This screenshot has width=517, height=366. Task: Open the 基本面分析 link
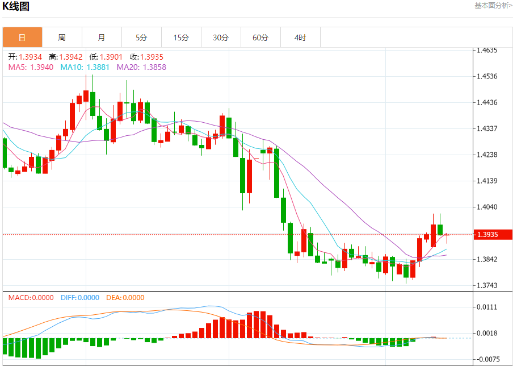(493, 6)
